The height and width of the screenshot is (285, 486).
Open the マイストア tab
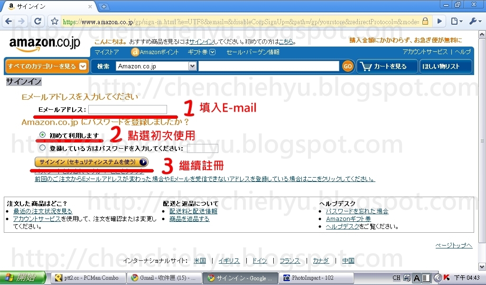(x=107, y=52)
